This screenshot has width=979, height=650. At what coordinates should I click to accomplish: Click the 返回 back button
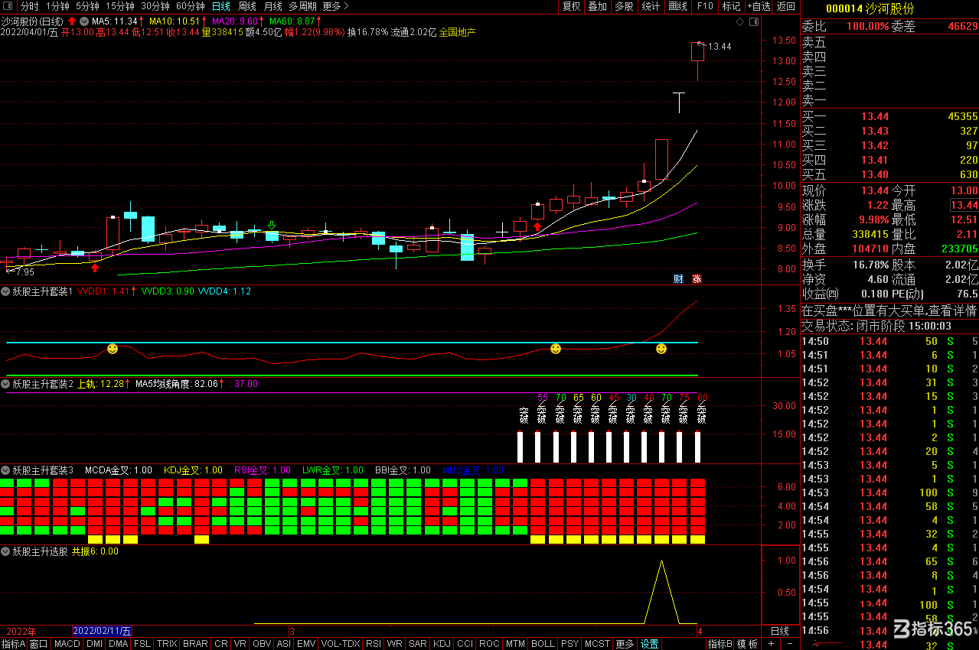(x=786, y=6)
